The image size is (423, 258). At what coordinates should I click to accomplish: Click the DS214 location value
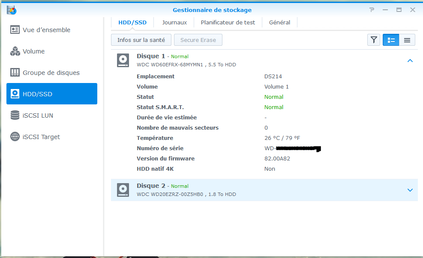[x=273, y=77]
